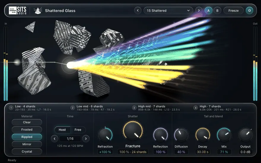Click the Reflection 100 % value field
The image size is (261, 163).
[160, 152]
